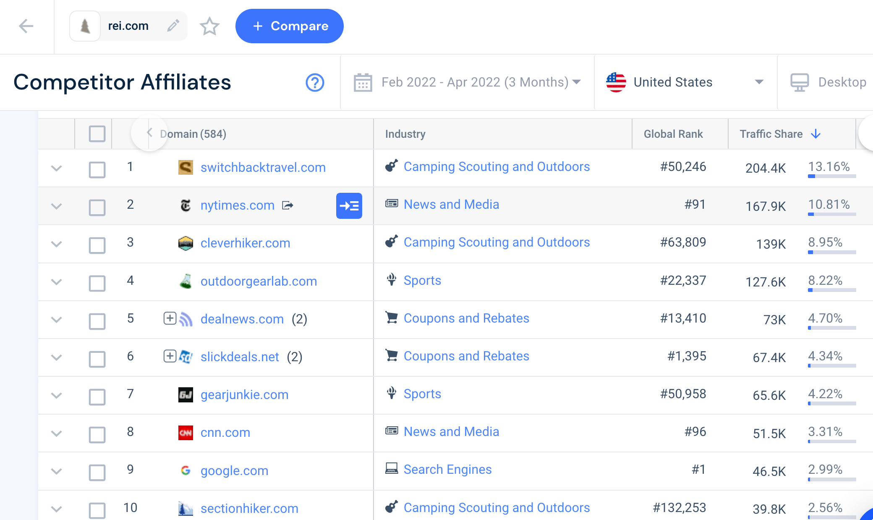Click the Coupons and Rebates cart icon

point(392,318)
